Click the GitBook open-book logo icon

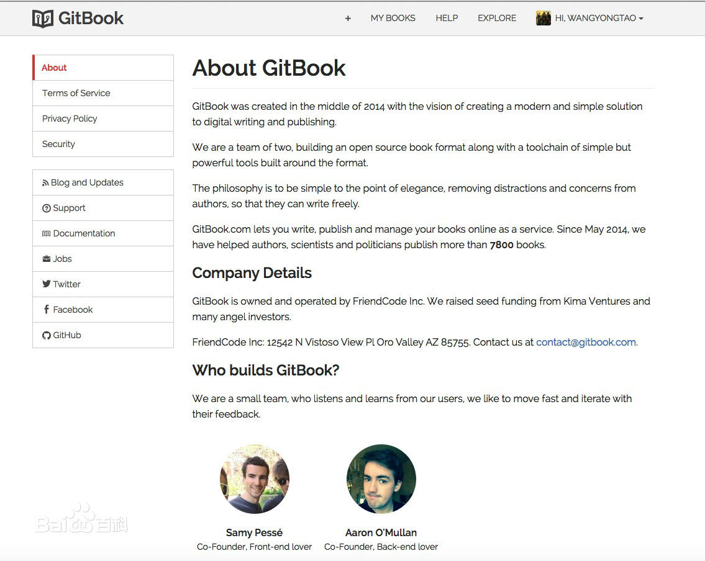pos(43,19)
